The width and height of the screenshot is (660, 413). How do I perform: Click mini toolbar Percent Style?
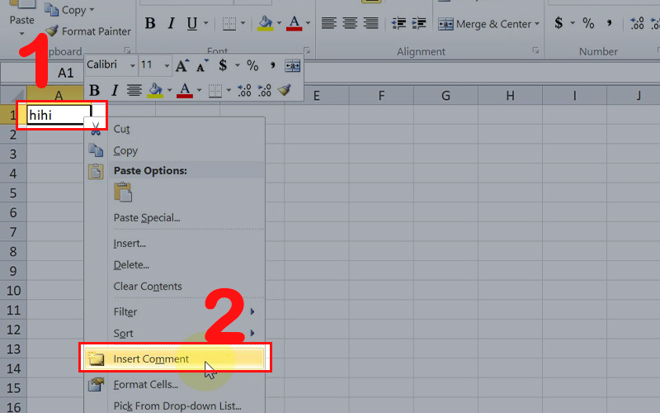[252, 65]
